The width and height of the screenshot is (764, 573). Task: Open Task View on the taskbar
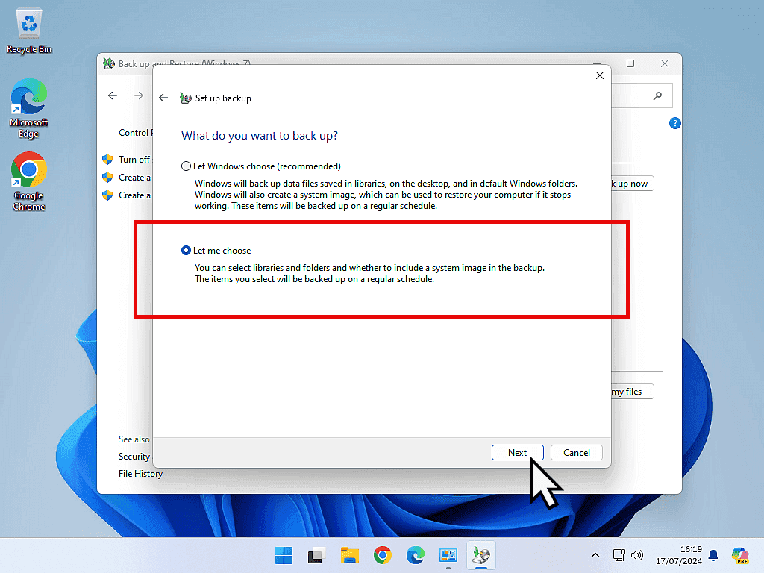pos(316,555)
